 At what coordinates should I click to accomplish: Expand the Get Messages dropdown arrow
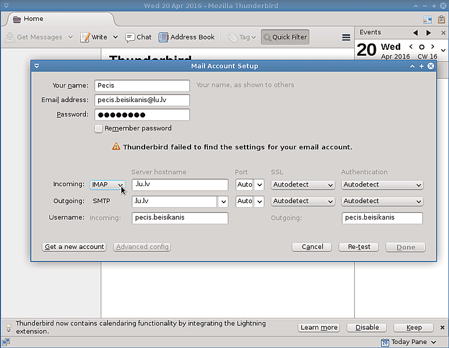pos(70,37)
